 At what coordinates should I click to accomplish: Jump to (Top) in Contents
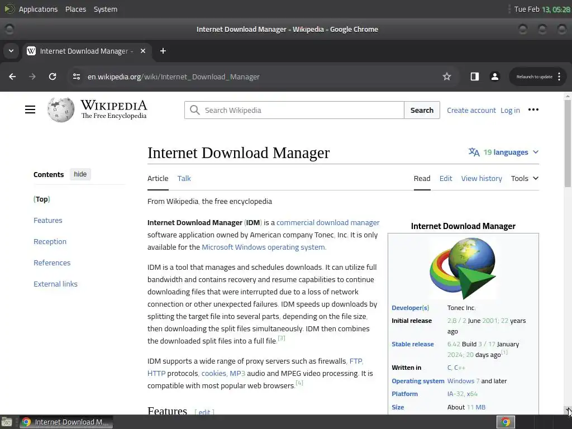(x=42, y=199)
